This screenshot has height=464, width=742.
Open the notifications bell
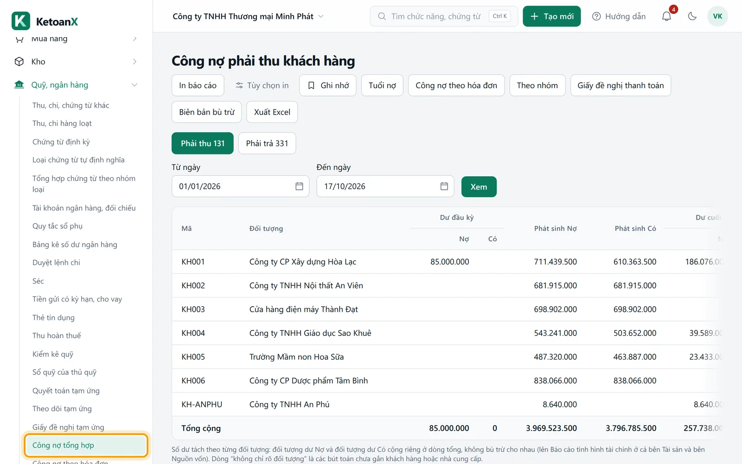click(x=666, y=16)
